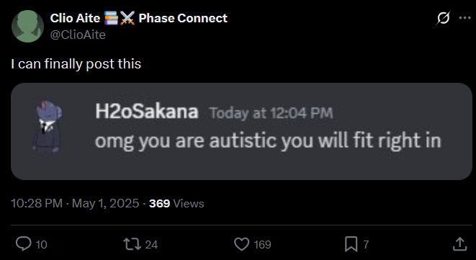Click the H2oSakana username in the image
476x260 pixels.
147,112
